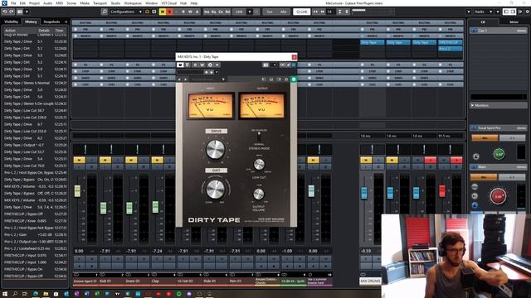Viewport: 531px width, 298px height.
Task: Switch to the Visibility tab
Action: pos(11,22)
